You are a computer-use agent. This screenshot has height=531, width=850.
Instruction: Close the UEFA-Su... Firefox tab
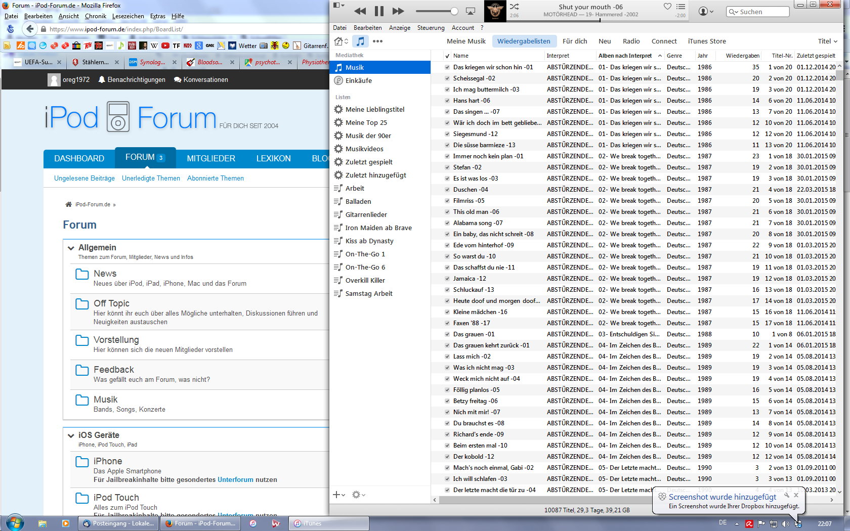point(59,62)
